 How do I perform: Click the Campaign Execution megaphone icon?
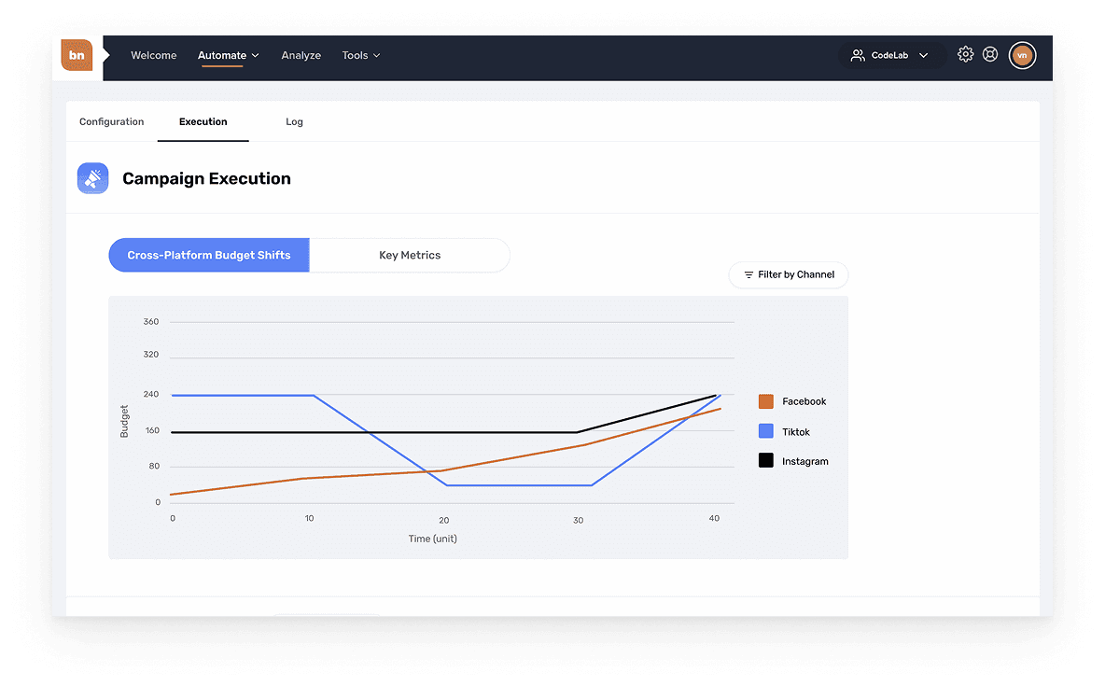92,178
